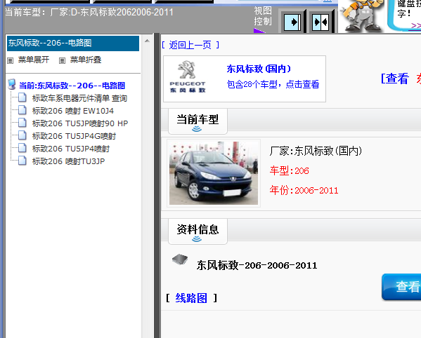421x338 pixels.
Task: Click document icon for 标致车系电器元件清单 查询
Action: [22, 97]
